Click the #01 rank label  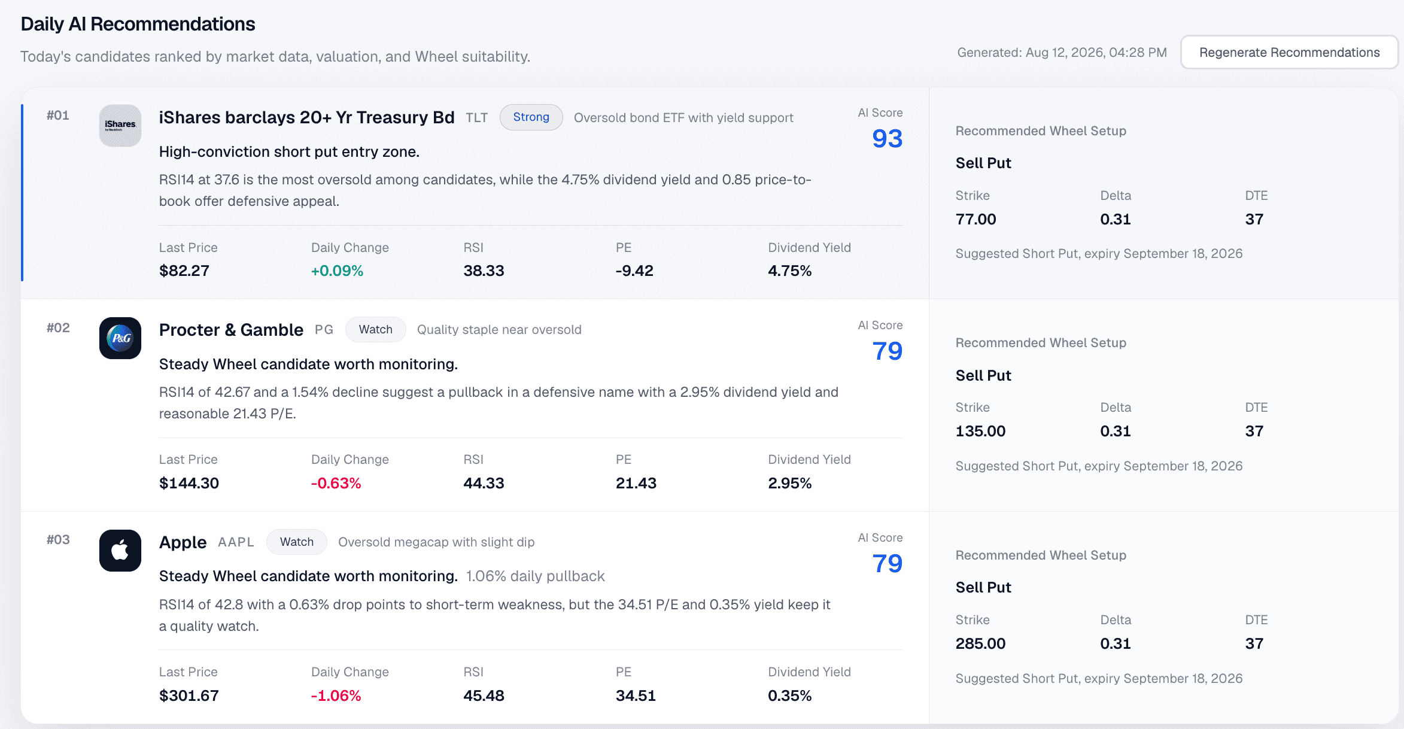coord(58,116)
